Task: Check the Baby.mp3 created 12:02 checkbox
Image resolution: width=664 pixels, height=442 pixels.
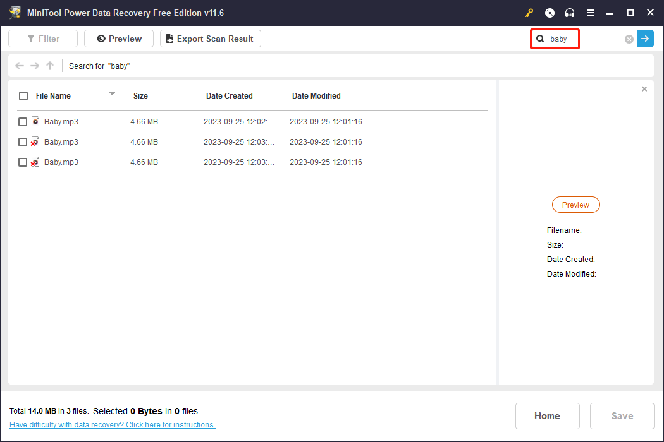Action: pos(23,122)
